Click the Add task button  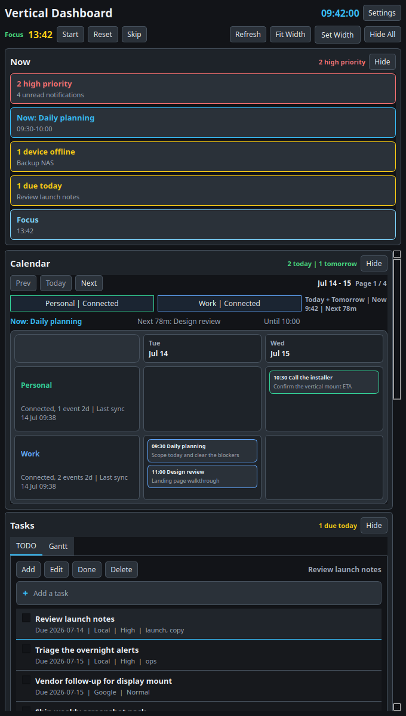pyautogui.click(x=28, y=570)
